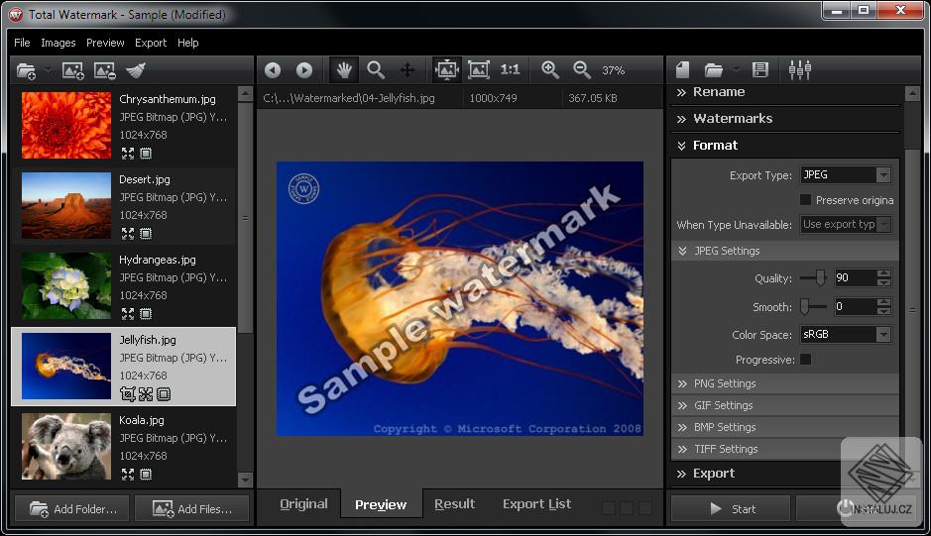Click the clear list broom icon
The width and height of the screenshot is (931, 536).
136,71
